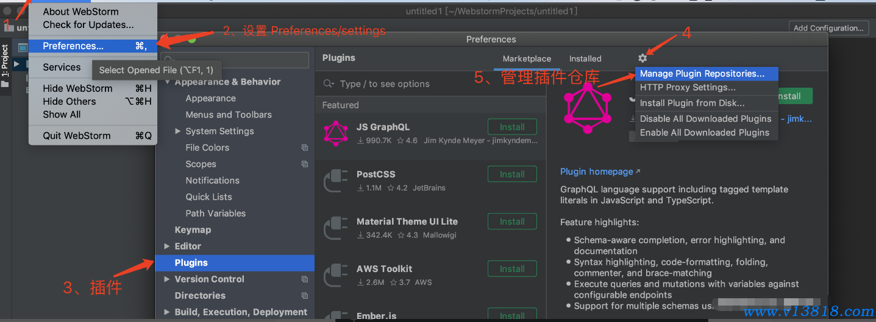The width and height of the screenshot is (876, 322).
Task: Select Appearance in settings tree
Action: (x=210, y=99)
